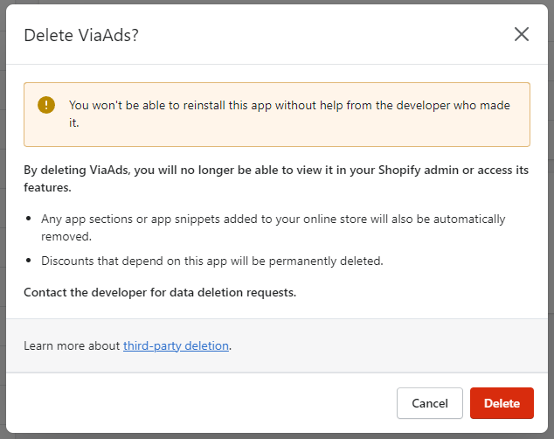Viewport: 554px width, 439px height.
Task: Click "Contact the developer for data deletion requests"
Action: click(160, 292)
